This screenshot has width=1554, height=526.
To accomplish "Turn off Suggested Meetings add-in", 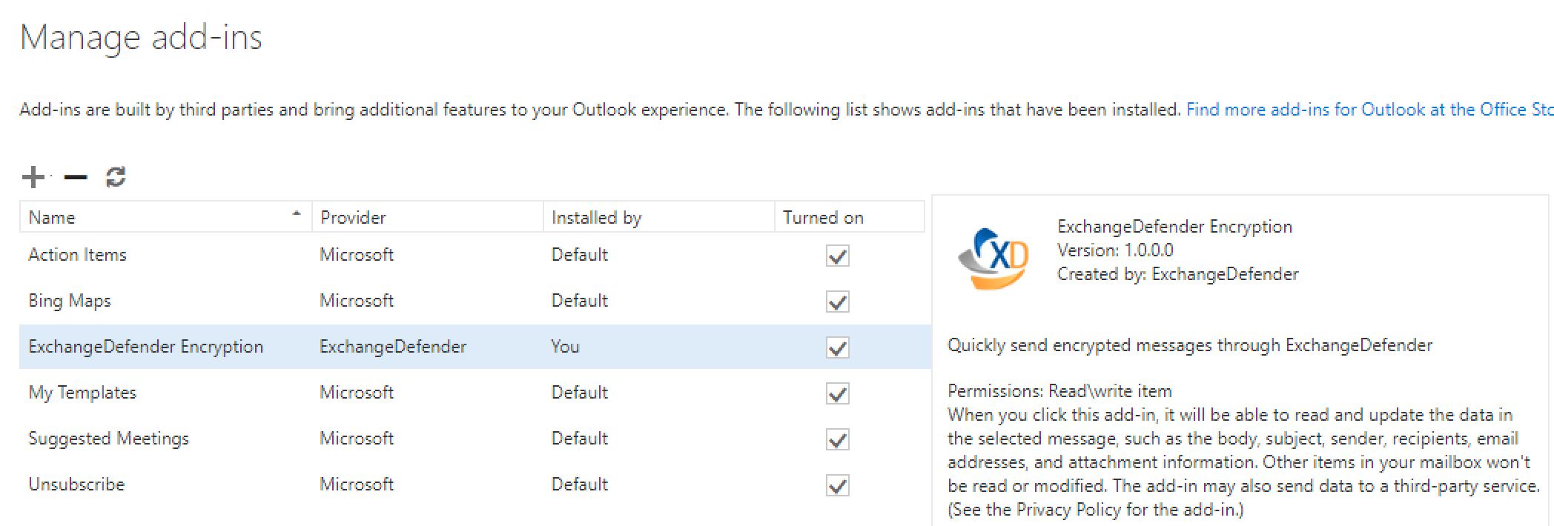I will [837, 440].
